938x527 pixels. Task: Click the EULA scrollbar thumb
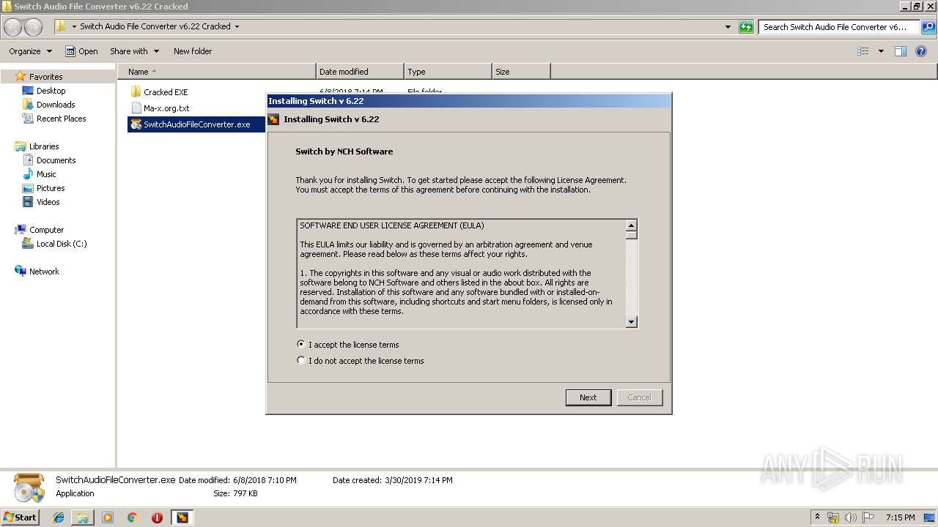[x=632, y=235]
